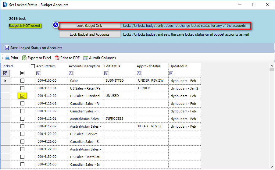The image size is (275, 170).
Task: Select the US Sales - Service cell
Action: pos(85,134)
